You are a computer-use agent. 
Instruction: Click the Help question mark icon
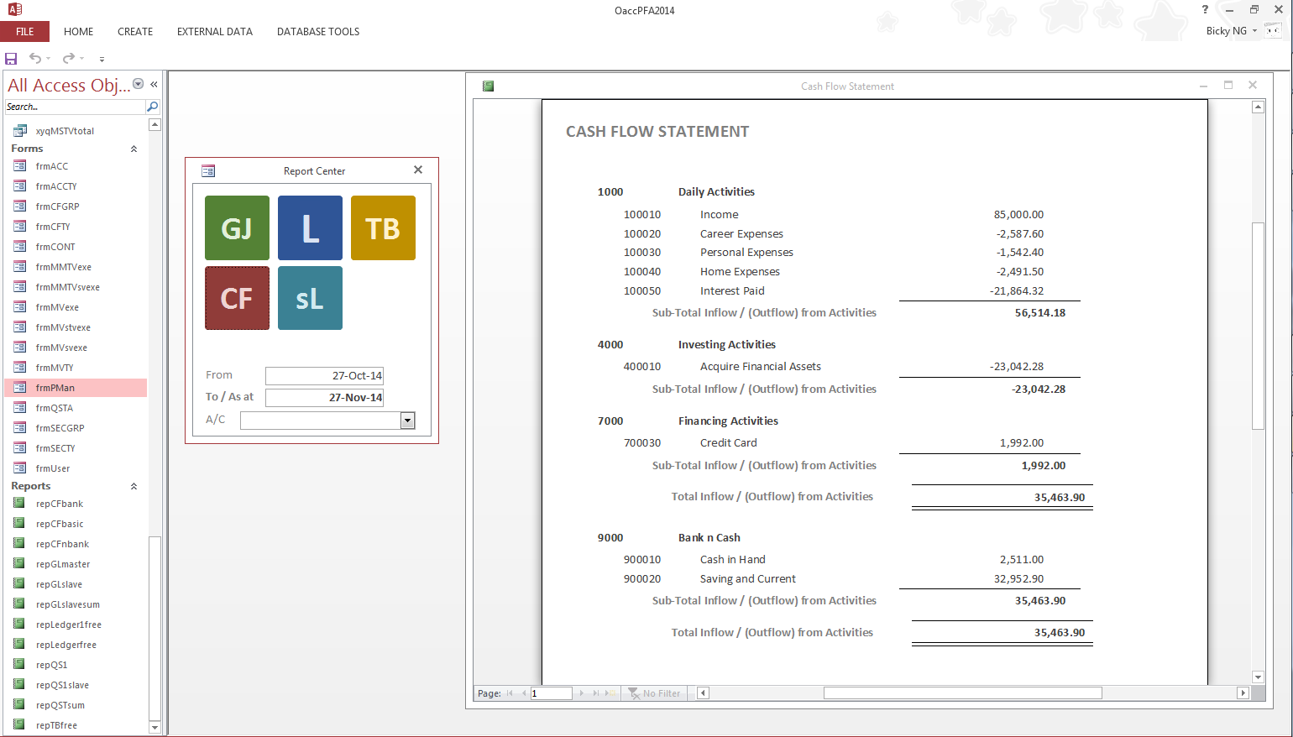[1205, 9]
